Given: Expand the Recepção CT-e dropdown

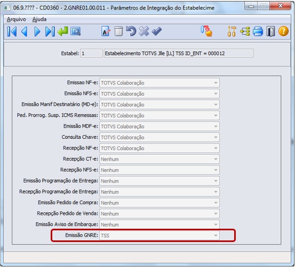Looking at the screenshot, I should (216, 159).
